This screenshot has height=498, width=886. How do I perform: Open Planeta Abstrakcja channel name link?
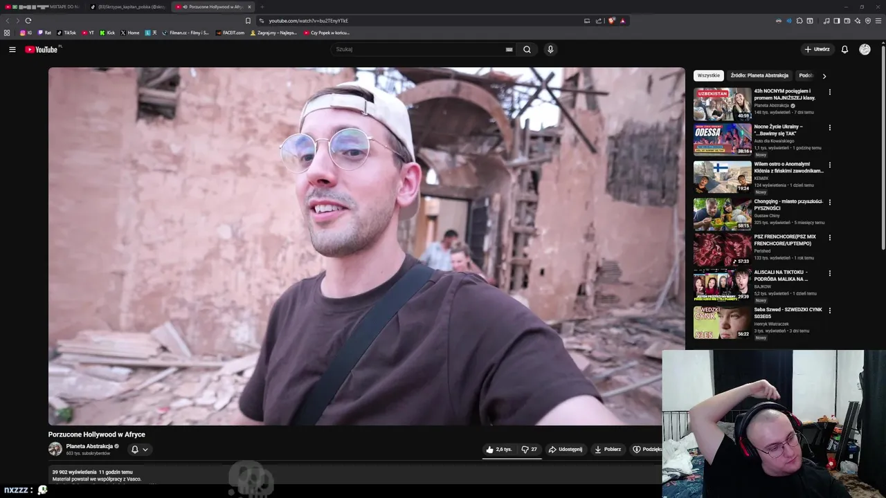point(89,446)
